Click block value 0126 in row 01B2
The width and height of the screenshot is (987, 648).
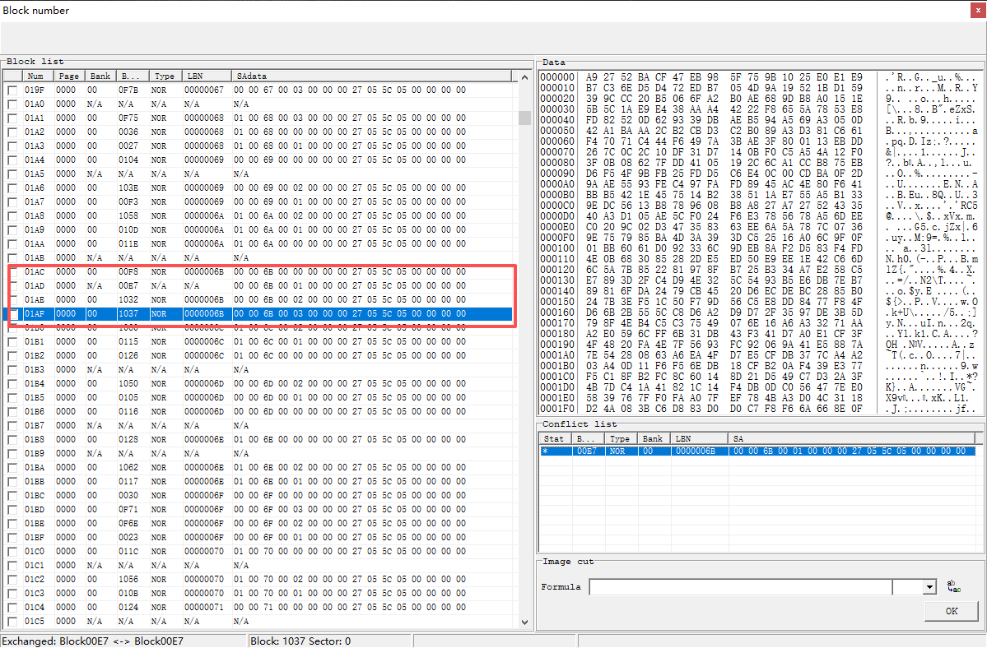[128, 356]
